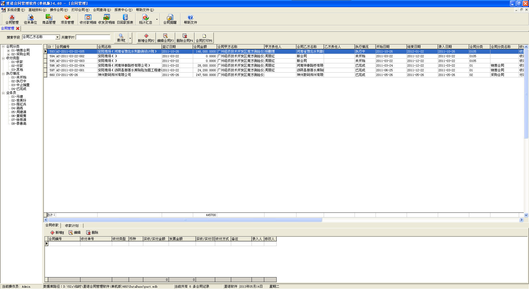Click 删除 in contract receipts panel
Screen dimensions: 529x289
click(x=92, y=233)
